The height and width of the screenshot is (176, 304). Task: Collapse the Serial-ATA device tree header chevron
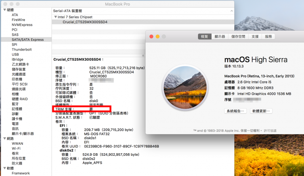[231, 11]
